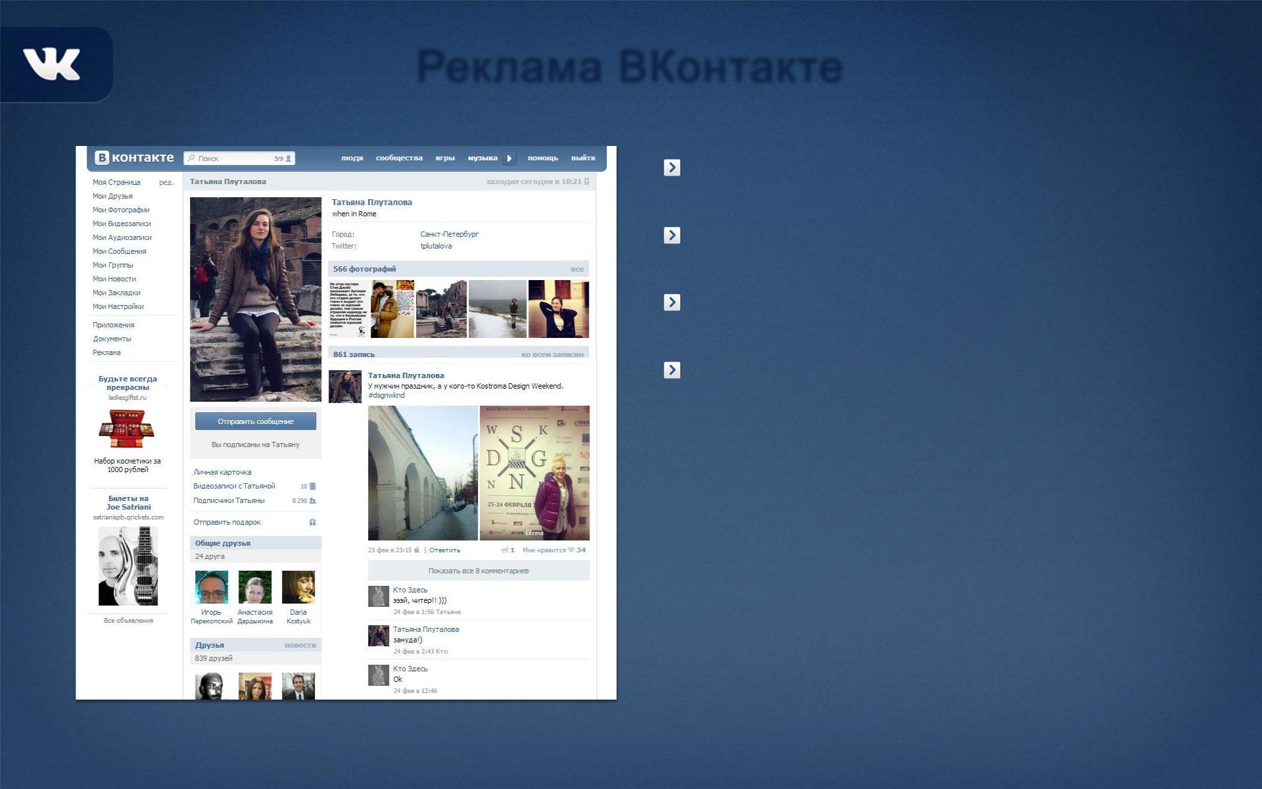Screen dimensions: 1262x789
Task: Click Игорь Перекопский's avatar
Action: pos(212,587)
